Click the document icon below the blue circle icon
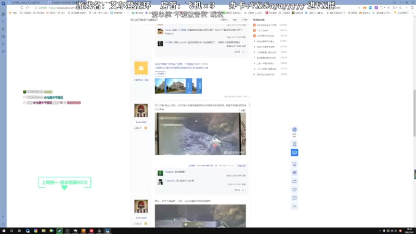The image size is (416, 234). (x=294, y=144)
